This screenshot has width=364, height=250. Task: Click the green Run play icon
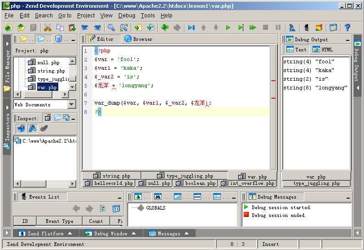(x=228, y=28)
